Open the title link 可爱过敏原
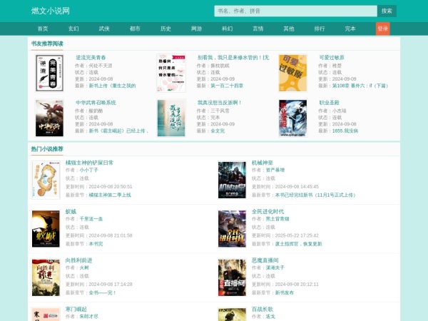Viewport: 428px width, 321px height. tap(332, 58)
